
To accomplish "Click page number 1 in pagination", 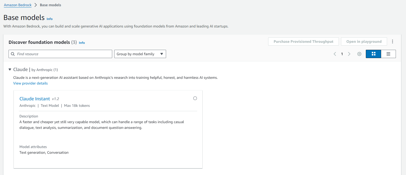I will 342,54.
